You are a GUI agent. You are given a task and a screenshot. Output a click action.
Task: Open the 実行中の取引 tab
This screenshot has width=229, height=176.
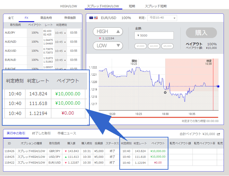click(x=16, y=133)
